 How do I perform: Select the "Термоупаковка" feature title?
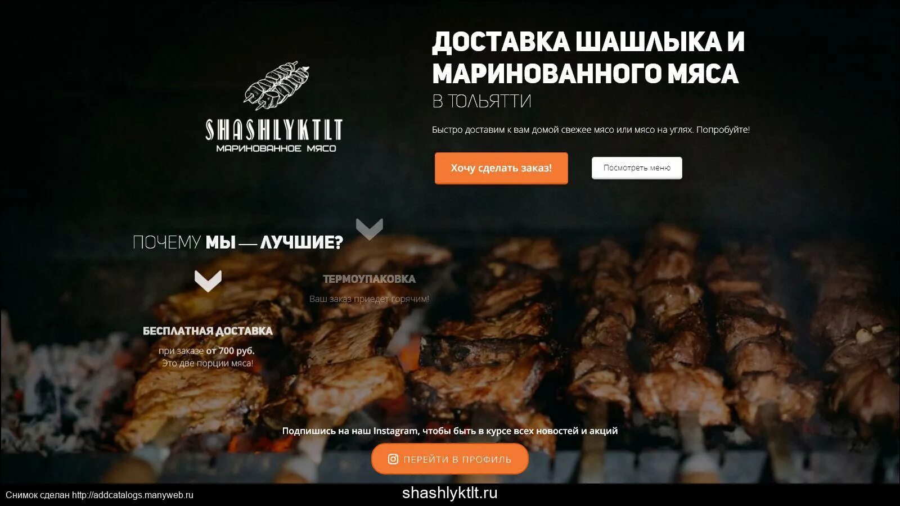tap(369, 279)
